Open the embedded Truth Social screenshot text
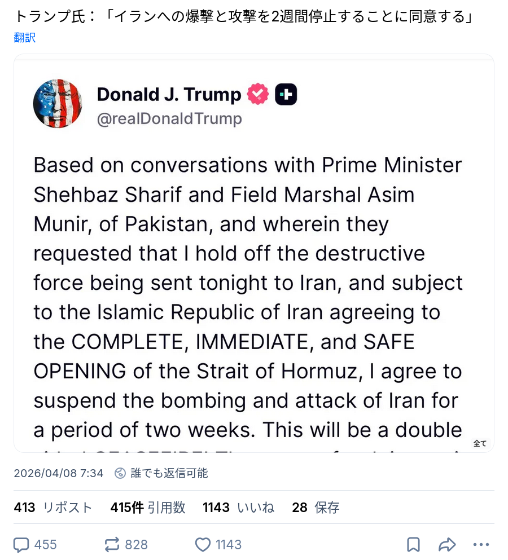Viewport: 508px width, 560px height. coord(248,282)
